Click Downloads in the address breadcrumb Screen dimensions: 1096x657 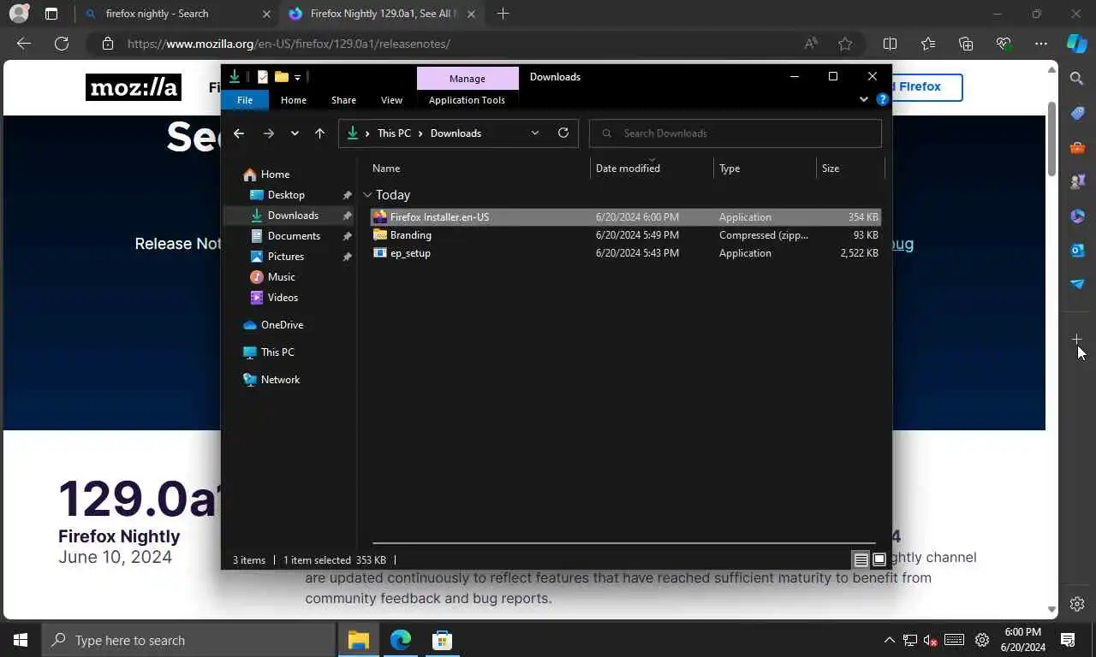(456, 133)
